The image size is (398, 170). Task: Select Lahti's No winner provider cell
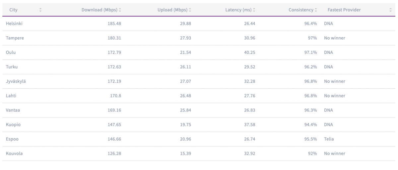pos(335,96)
